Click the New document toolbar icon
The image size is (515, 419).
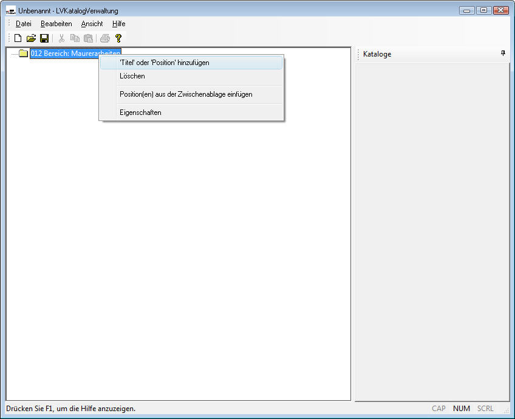pyautogui.click(x=18, y=38)
